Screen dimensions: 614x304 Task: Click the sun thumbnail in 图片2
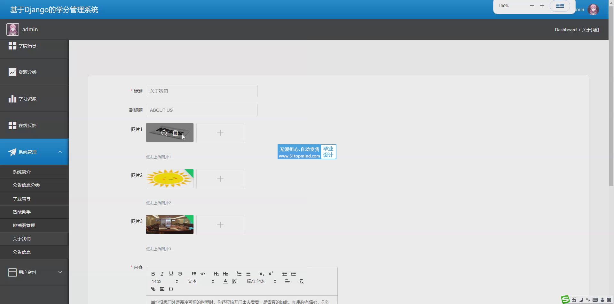click(x=170, y=179)
